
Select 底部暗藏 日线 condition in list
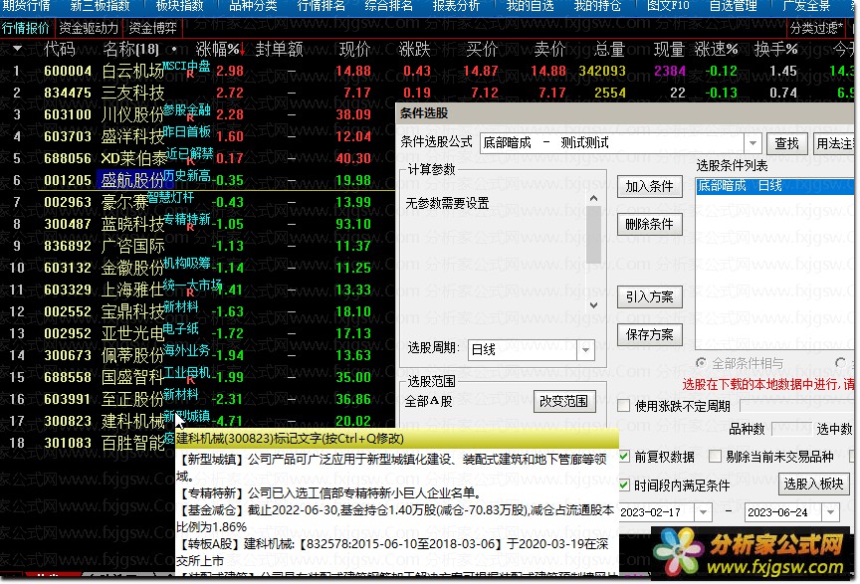coord(774,186)
